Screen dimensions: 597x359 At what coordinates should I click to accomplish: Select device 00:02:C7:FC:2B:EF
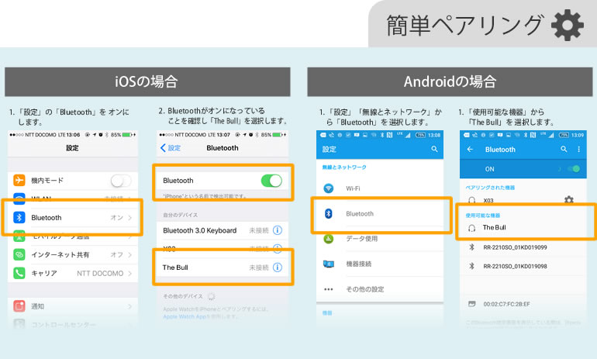tap(523, 304)
